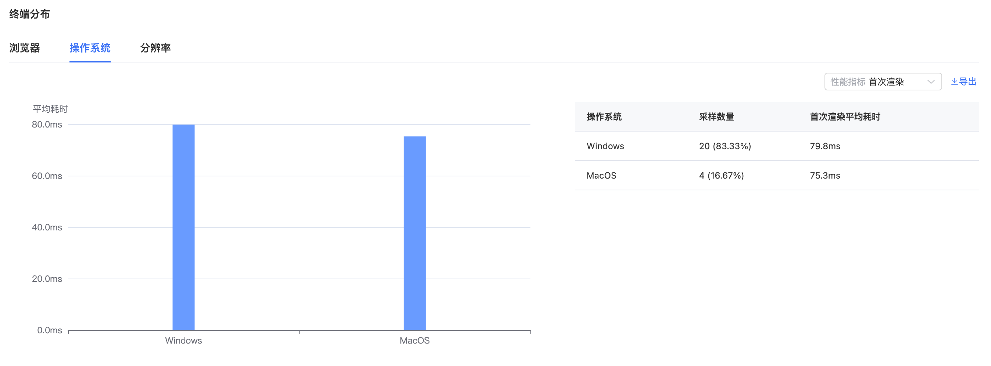Click the 80.0ms axis label
991x366 pixels.
47,124
